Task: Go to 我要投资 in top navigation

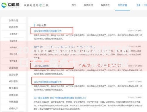Action: point(88,5)
